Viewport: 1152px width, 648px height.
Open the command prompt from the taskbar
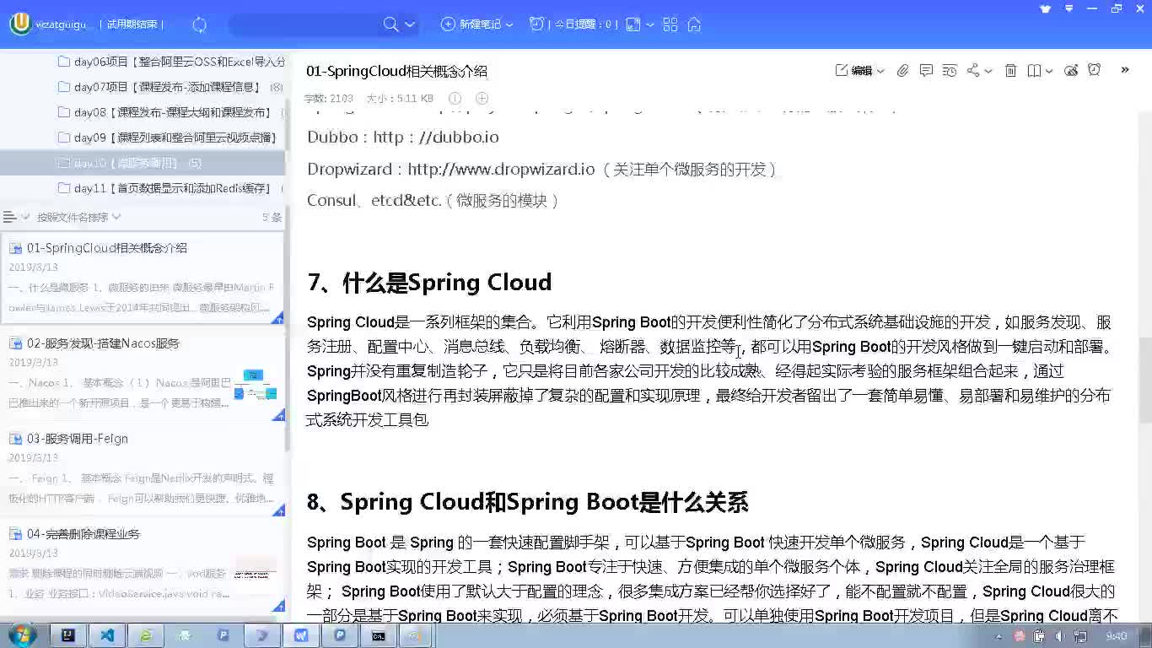point(379,636)
